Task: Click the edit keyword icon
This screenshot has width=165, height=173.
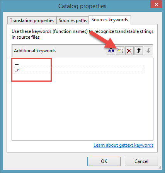Action: point(111,51)
